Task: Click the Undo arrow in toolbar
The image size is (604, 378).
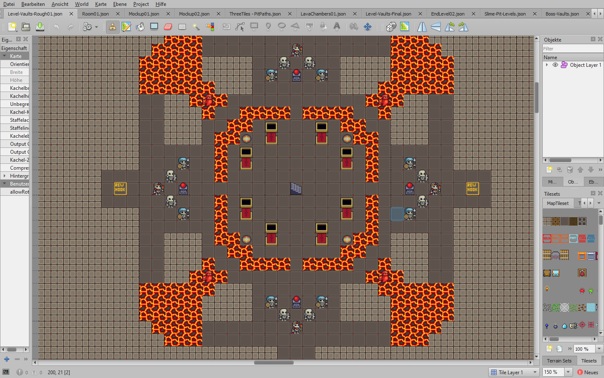Action: tap(56, 27)
